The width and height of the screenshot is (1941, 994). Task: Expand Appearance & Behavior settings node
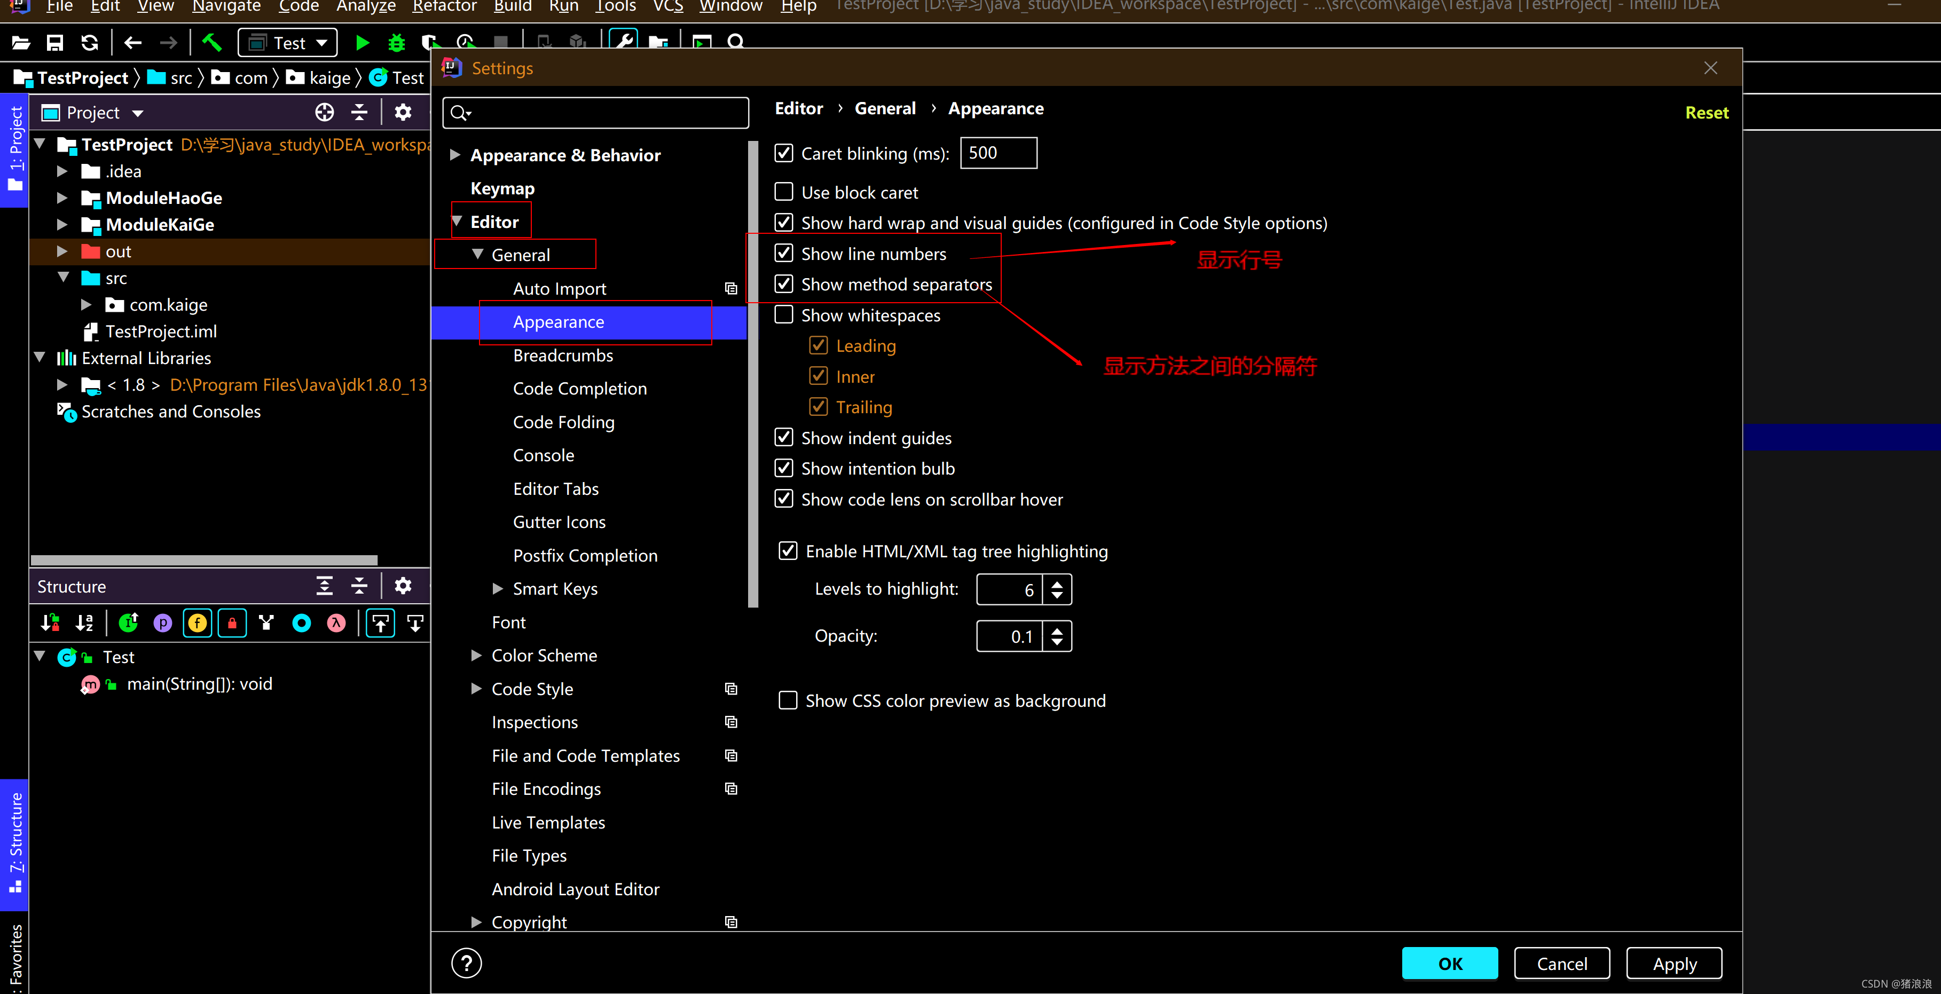click(454, 154)
